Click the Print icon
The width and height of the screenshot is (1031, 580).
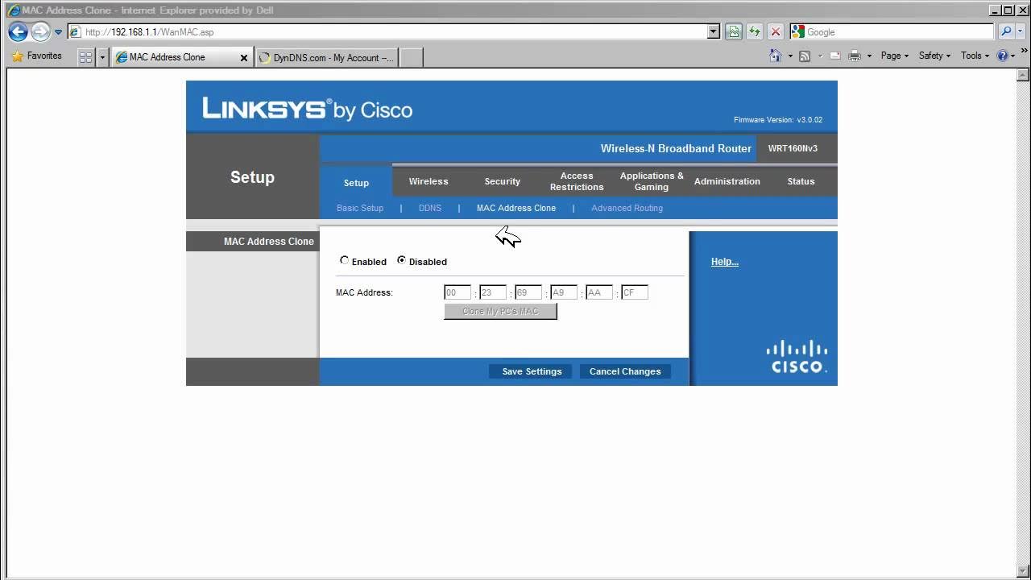click(x=855, y=56)
